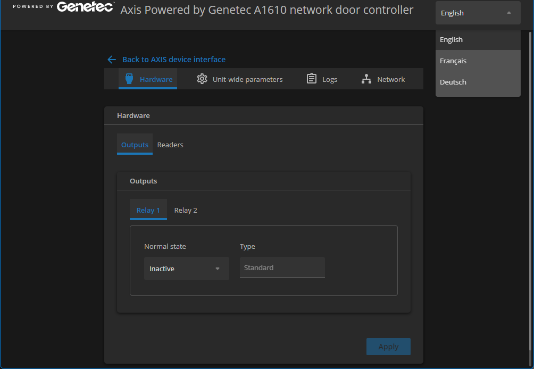Click the back arrow icon
The height and width of the screenshot is (369, 534).
tap(112, 60)
